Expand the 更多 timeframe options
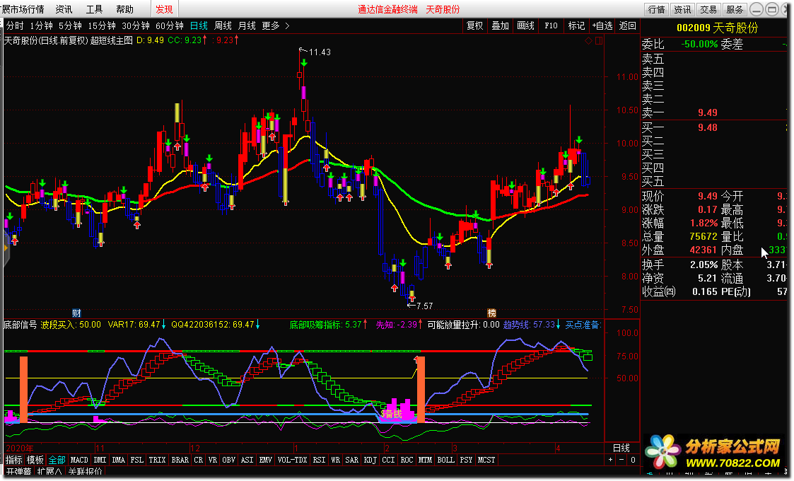This screenshot has height=481, width=794. click(x=276, y=25)
